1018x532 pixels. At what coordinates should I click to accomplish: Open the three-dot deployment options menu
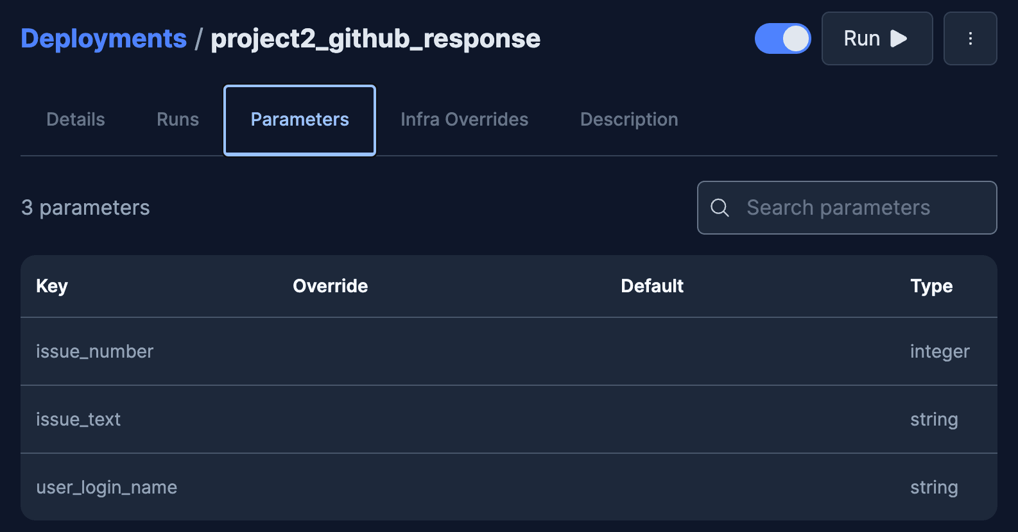tap(970, 38)
